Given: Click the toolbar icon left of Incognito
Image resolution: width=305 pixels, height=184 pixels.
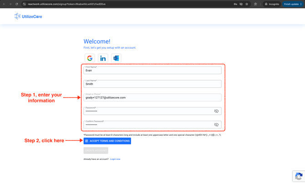Looking at the screenshot, I should 255,4.
